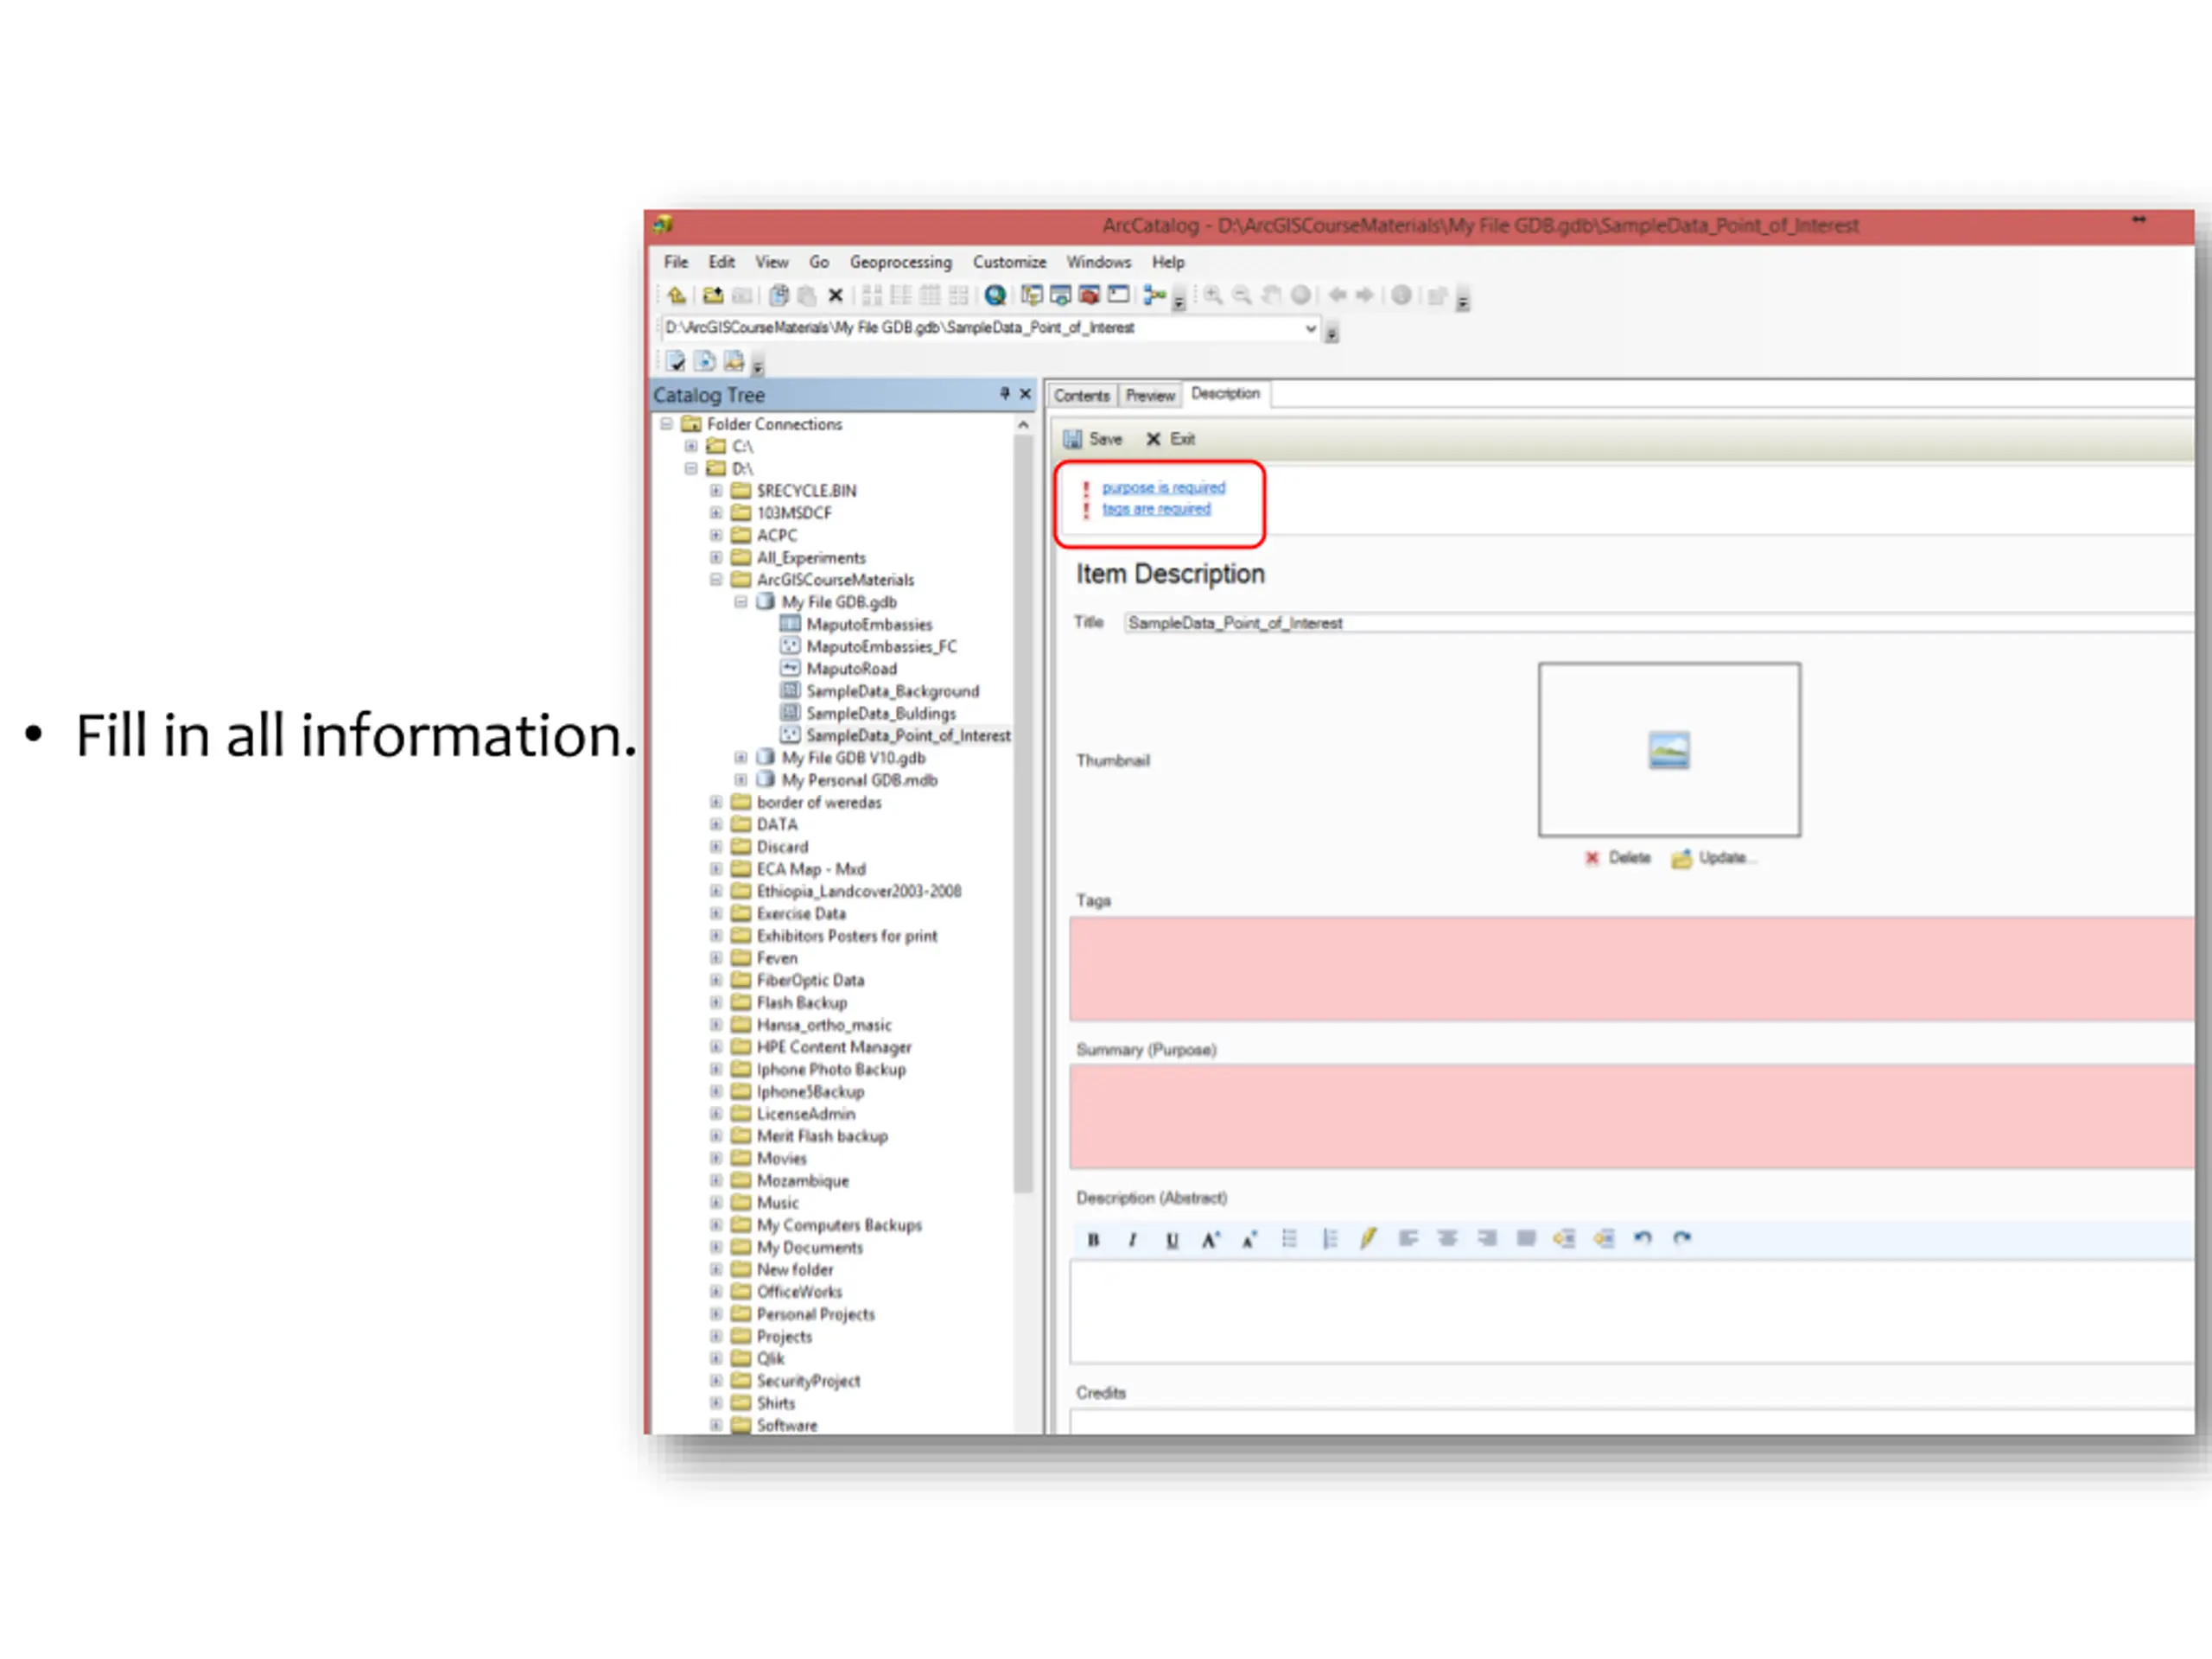Viewport: 2212px width, 1659px height.
Task: Click the Up One Level toolbar icon
Action: pos(677,295)
